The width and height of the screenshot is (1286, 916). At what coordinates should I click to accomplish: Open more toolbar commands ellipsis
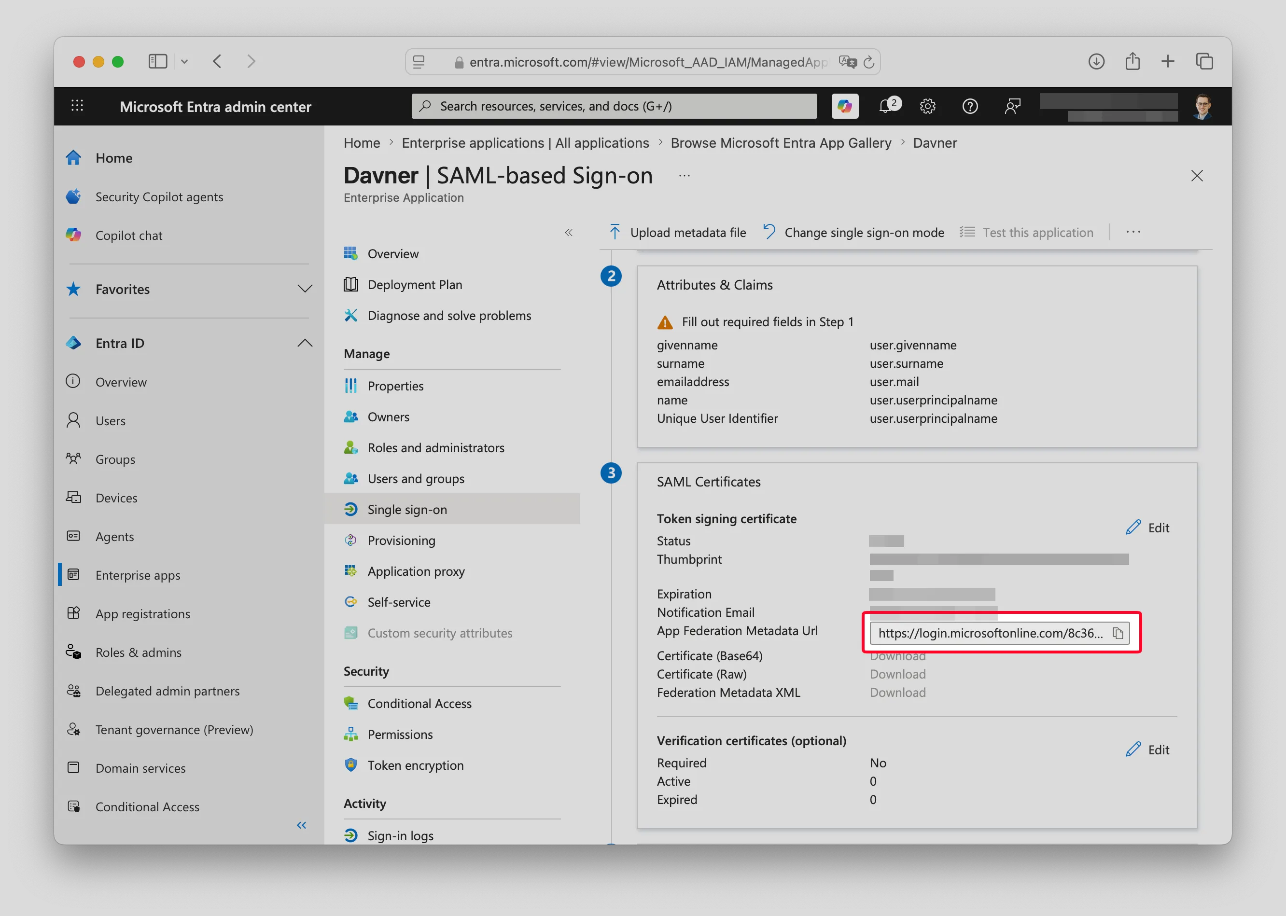click(x=1133, y=233)
